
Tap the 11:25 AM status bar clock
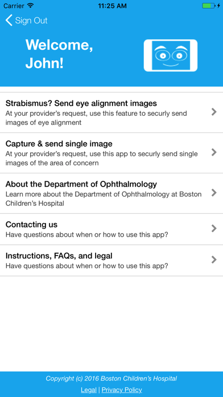pos(113,6)
